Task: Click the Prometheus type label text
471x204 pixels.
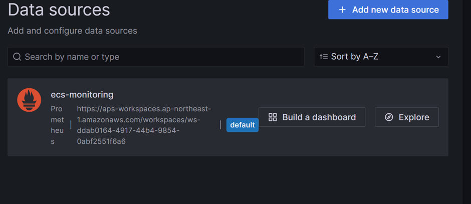Action: point(58,125)
